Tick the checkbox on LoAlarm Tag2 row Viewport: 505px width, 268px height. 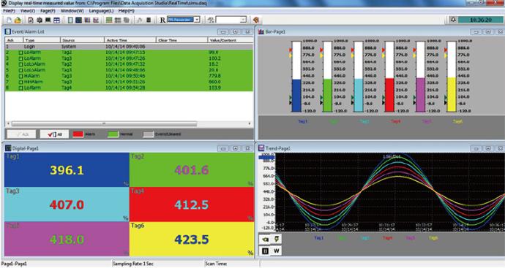tap(20, 53)
